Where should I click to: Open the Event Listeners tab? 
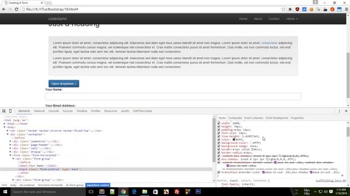point(254,118)
